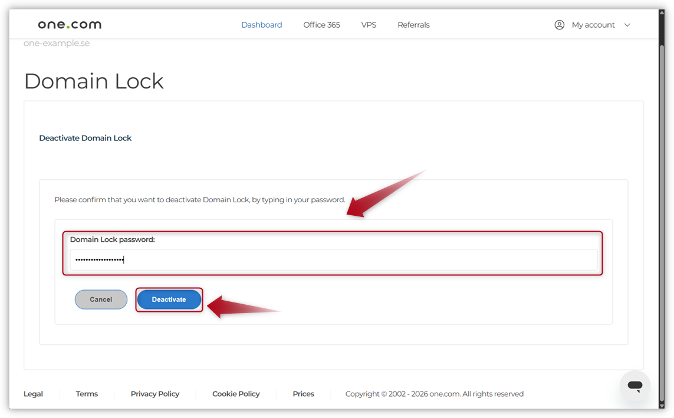This screenshot has height=418, width=674.
Task: Focus the Domain Lock password field
Action: click(333, 259)
